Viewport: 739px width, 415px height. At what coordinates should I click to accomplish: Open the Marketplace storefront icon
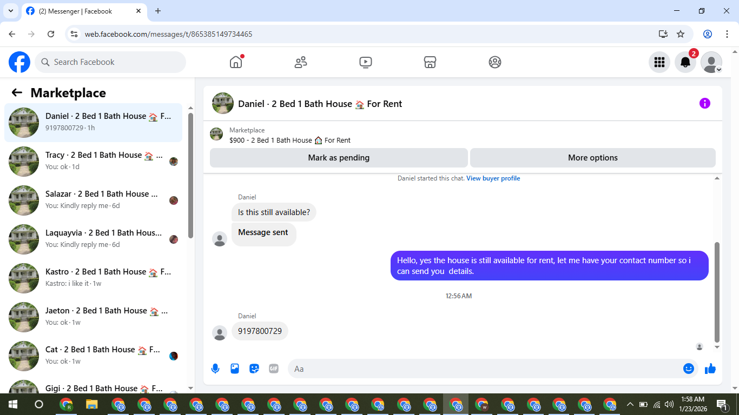click(430, 62)
